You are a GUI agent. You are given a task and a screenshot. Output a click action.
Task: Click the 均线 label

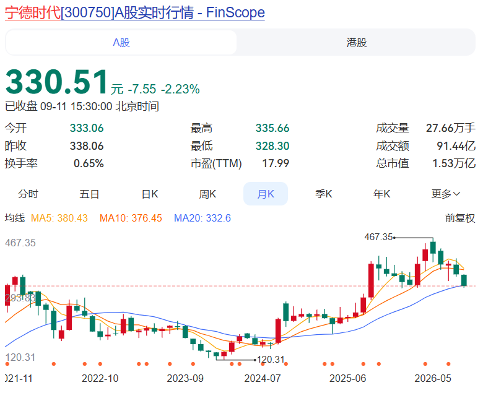click(15, 218)
